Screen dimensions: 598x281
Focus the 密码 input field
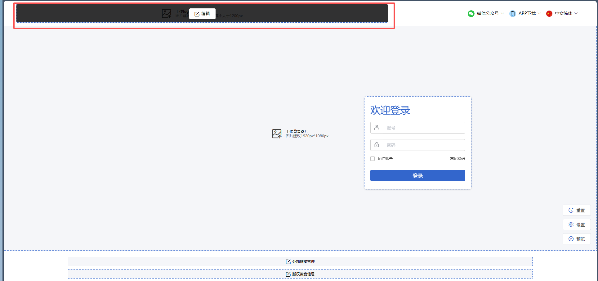pos(424,145)
